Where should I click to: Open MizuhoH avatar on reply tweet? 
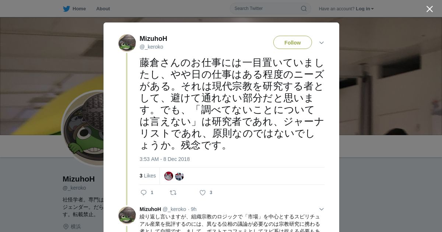point(127,215)
